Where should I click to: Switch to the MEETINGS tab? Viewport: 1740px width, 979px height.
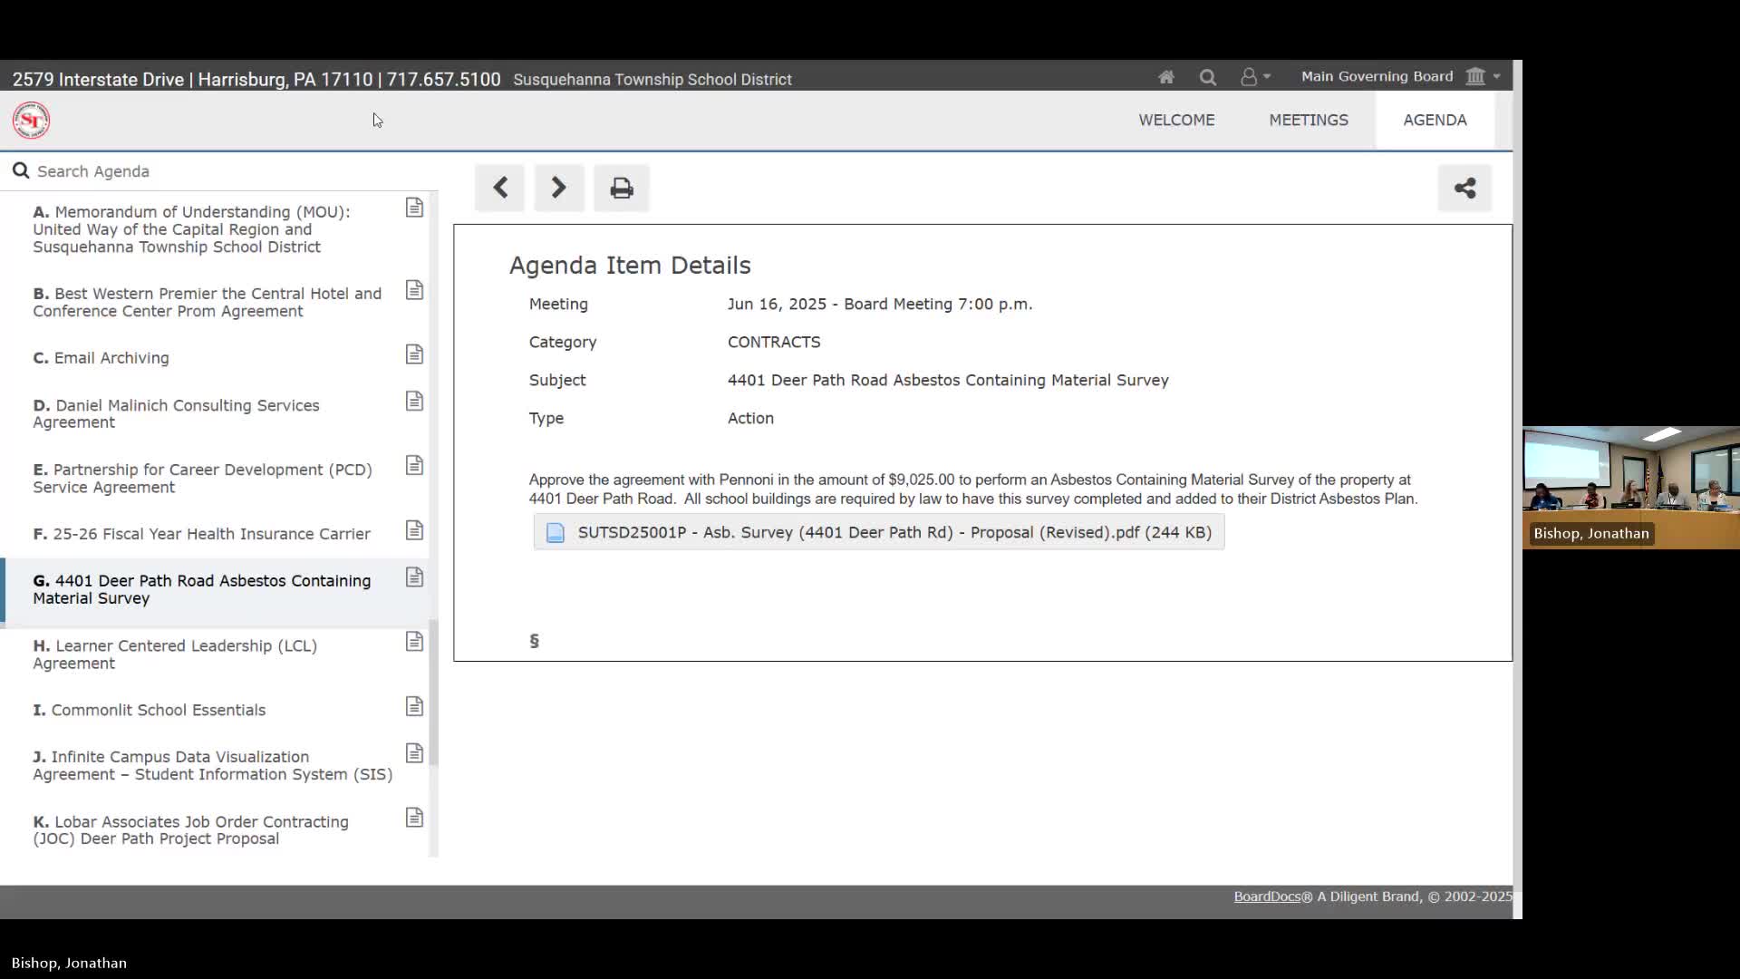tap(1308, 120)
